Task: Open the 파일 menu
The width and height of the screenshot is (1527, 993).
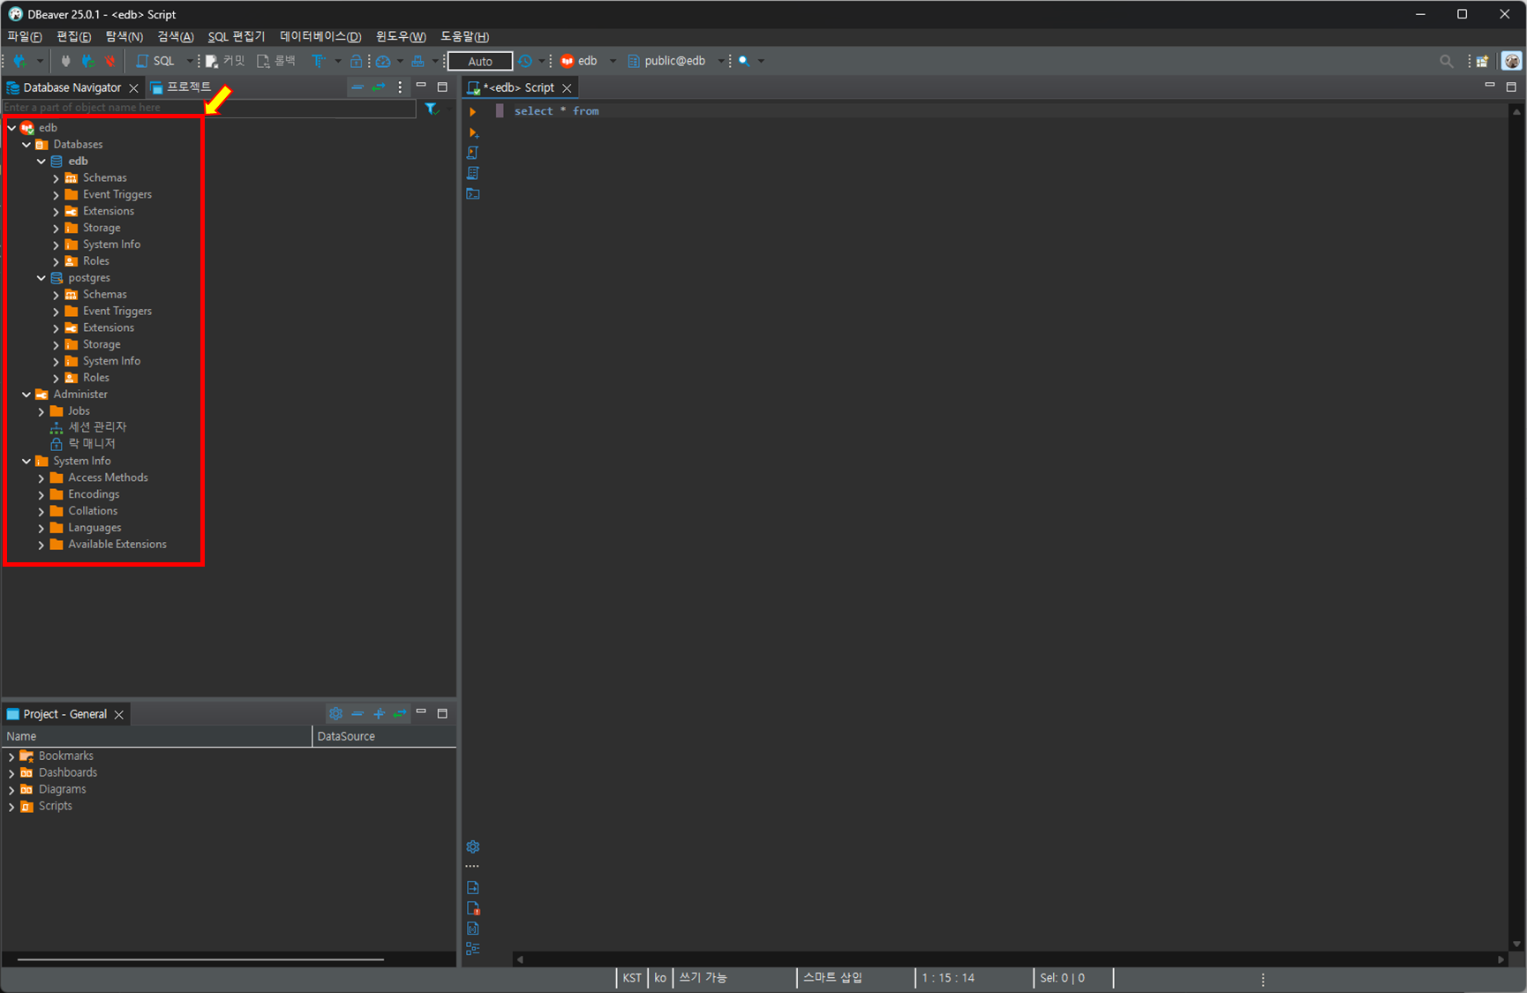Action: pos(25,36)
